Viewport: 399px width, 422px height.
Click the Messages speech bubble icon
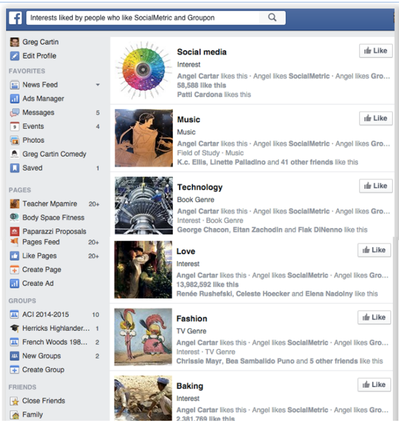point(14,113)
